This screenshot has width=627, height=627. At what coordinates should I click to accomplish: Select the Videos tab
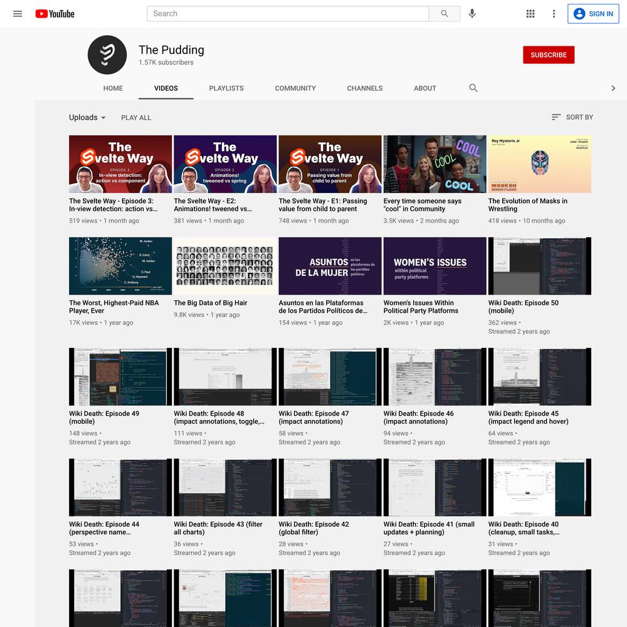166,88
